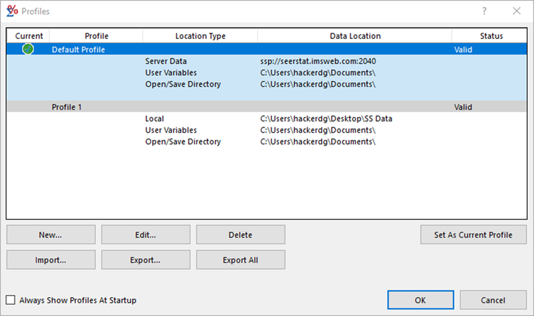The image size is (534, 316).
Task: Click the Location Type column header
Action: [200, 36]
